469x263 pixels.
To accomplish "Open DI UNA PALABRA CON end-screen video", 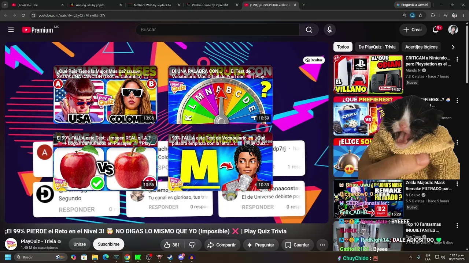I will pyautogui.click(x=221, y=95).
